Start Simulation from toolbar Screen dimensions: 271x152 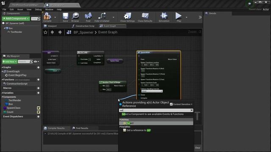click(164, 17)
